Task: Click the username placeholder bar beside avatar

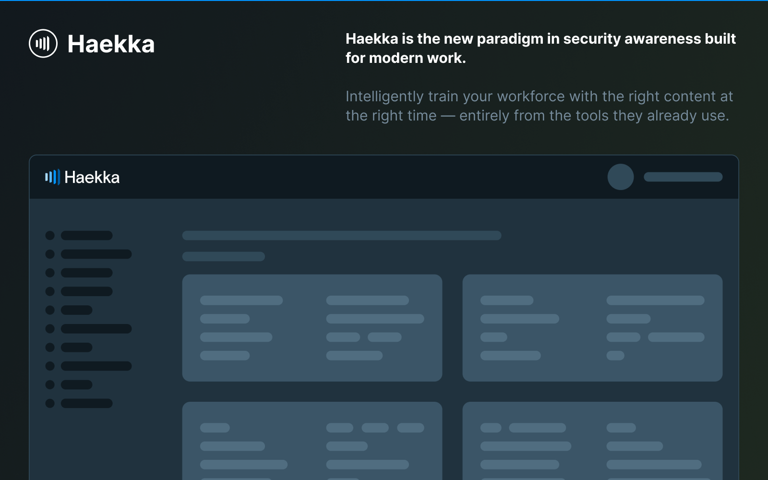Action: tap(683, 177)
